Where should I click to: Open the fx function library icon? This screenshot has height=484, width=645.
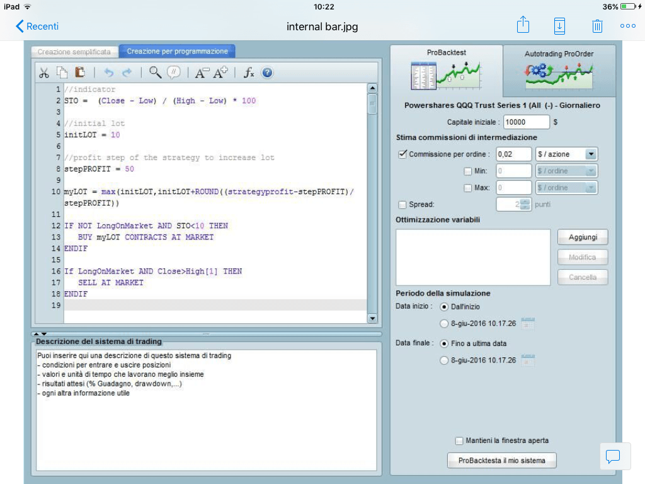249,72
